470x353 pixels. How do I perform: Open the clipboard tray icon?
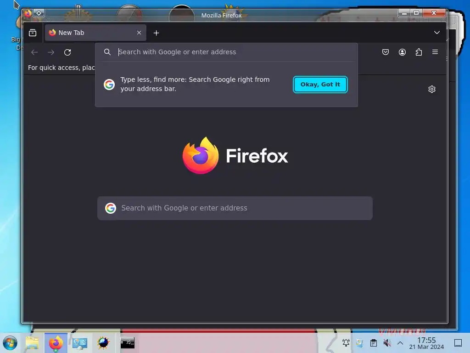373,342
